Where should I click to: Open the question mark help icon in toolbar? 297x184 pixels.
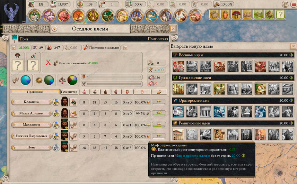click(x=280, y=15)
